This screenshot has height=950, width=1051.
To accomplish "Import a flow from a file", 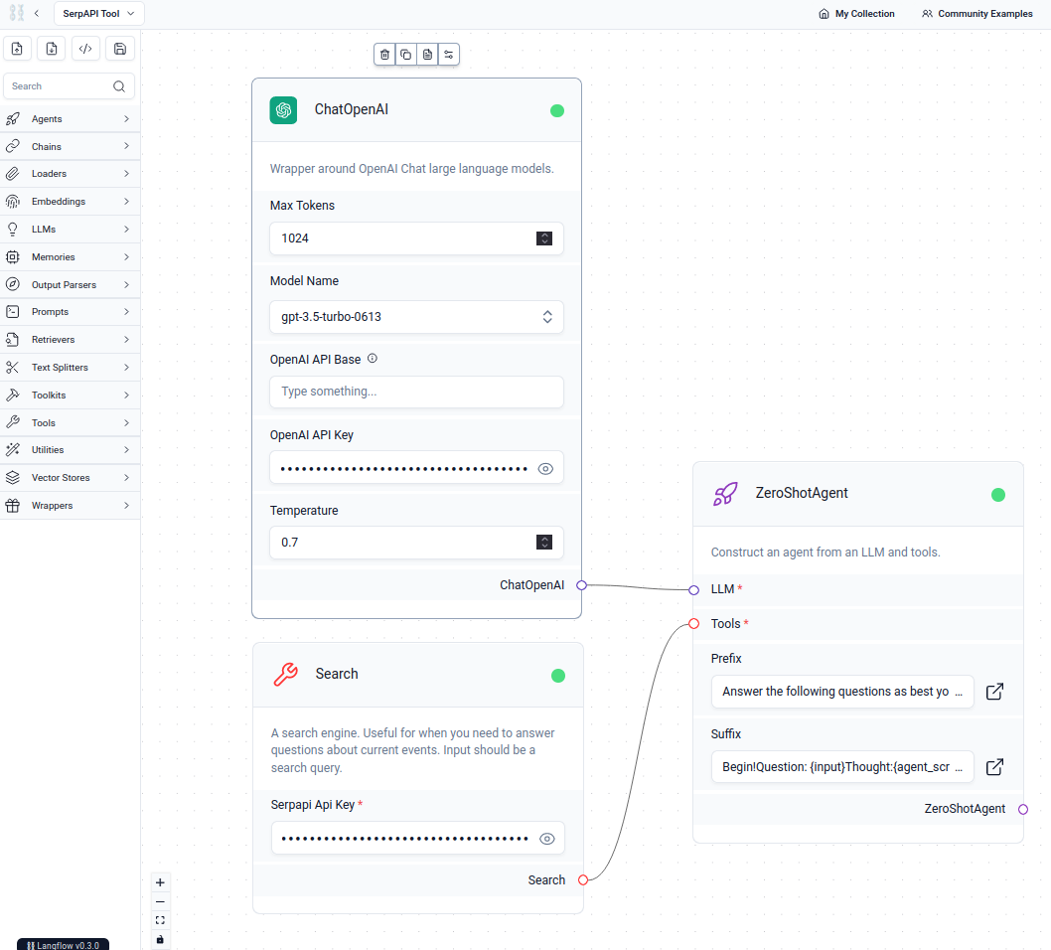I will click(x=17, y=49).
